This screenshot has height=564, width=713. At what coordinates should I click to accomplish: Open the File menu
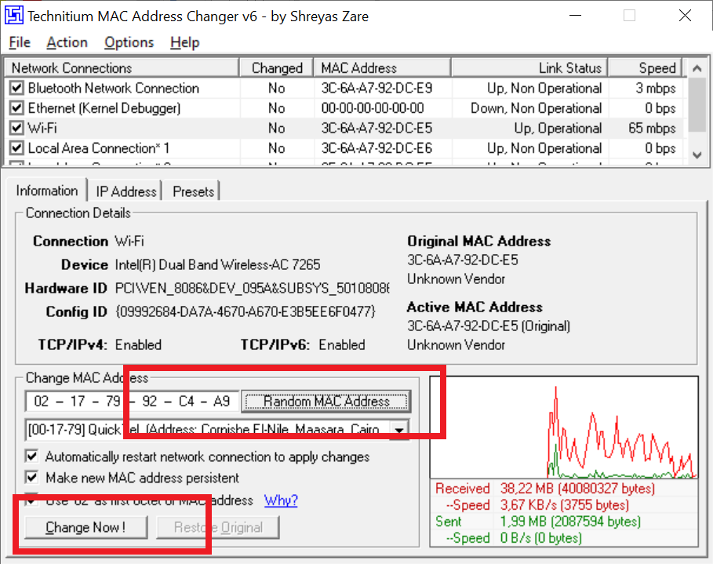point(20,42)
